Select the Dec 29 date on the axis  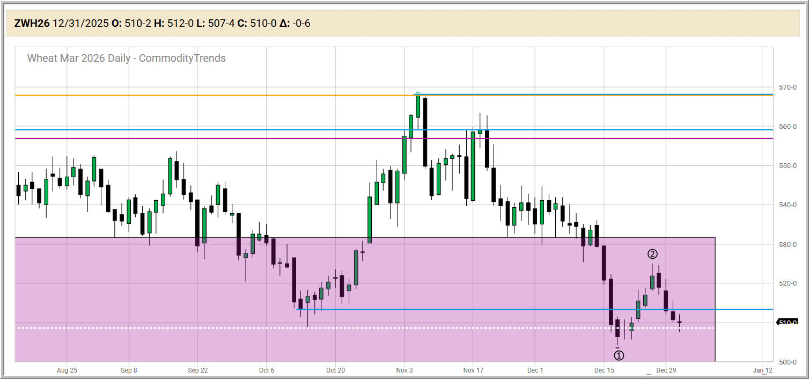665,370
